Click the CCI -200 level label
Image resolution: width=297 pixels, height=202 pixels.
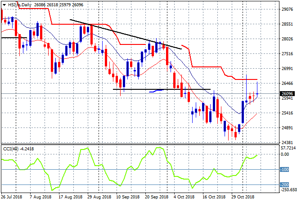point(284,184)
